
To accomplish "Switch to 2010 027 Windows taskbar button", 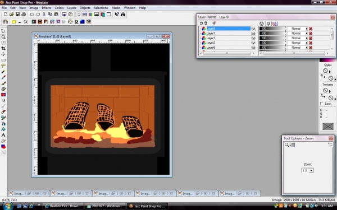I will point(105,206).
